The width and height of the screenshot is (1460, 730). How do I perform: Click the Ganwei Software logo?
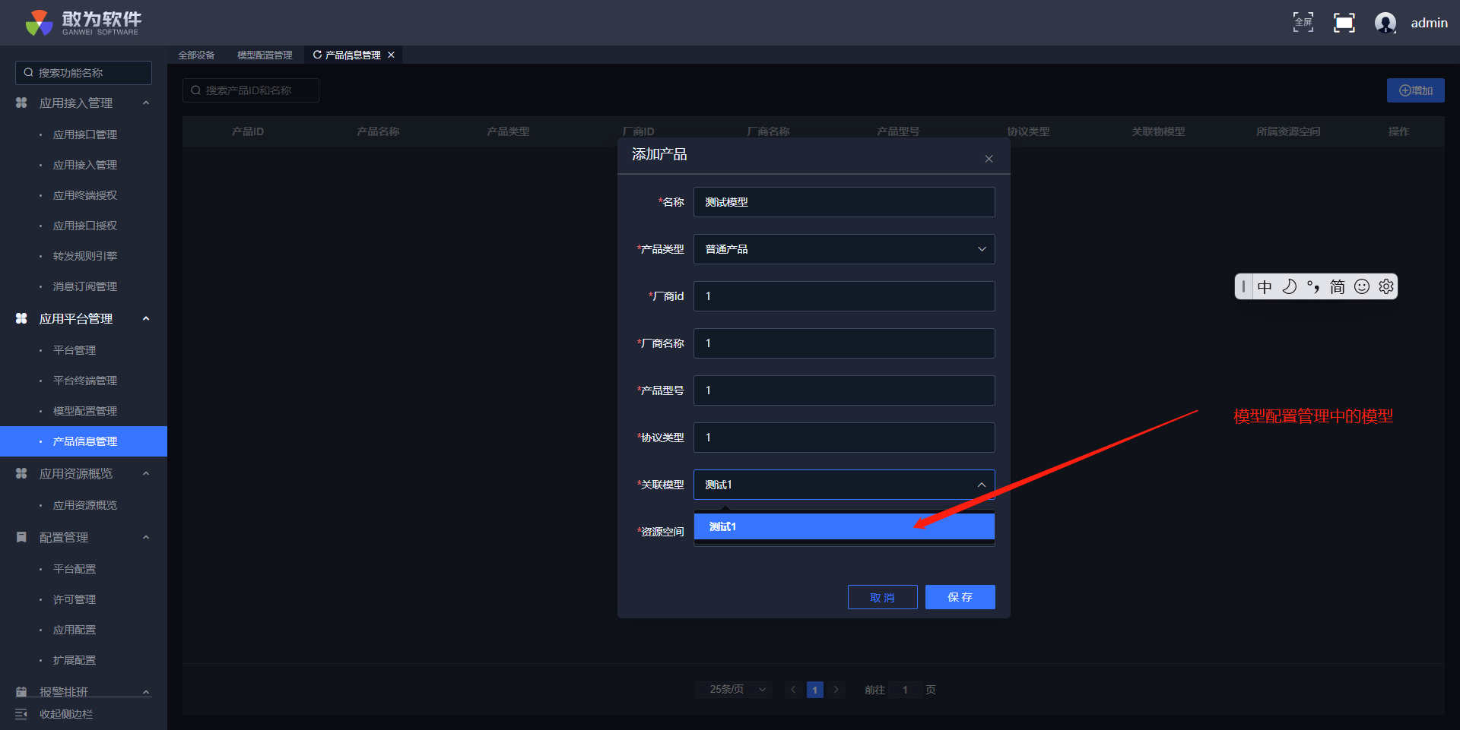pyautogui.click(x=83, y=23)
